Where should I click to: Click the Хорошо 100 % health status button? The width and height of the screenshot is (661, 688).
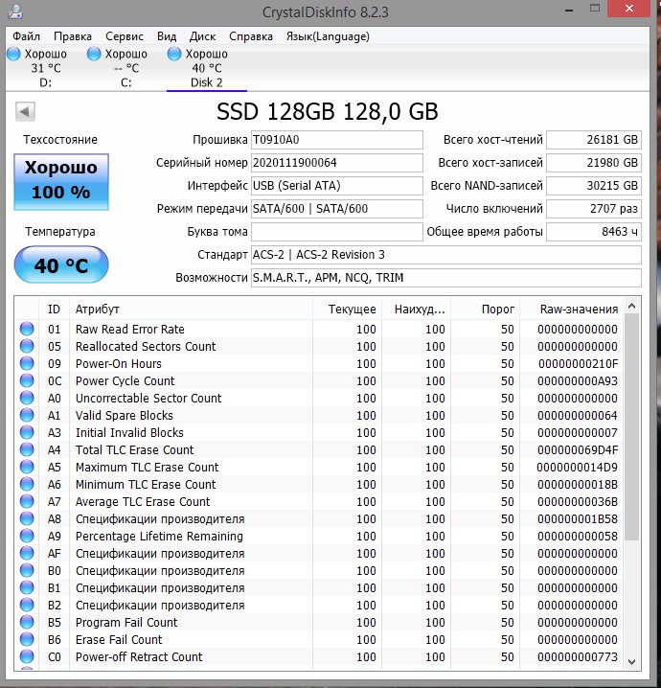[60, 180]
